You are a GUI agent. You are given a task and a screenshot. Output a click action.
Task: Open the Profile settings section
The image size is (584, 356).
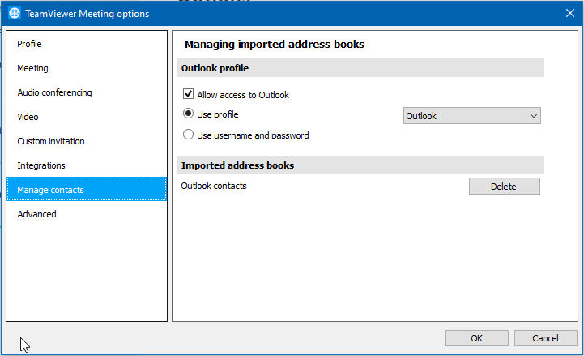(x=87, y=44)
